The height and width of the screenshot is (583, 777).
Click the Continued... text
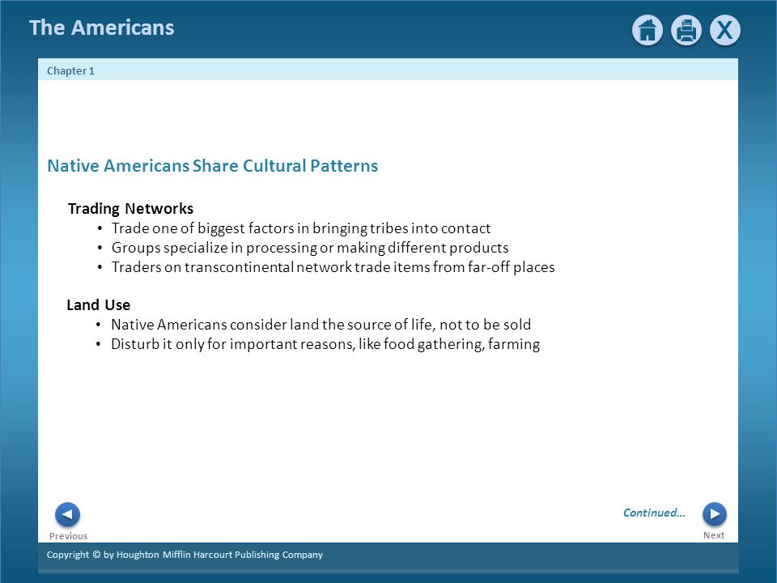pos(654,513)
